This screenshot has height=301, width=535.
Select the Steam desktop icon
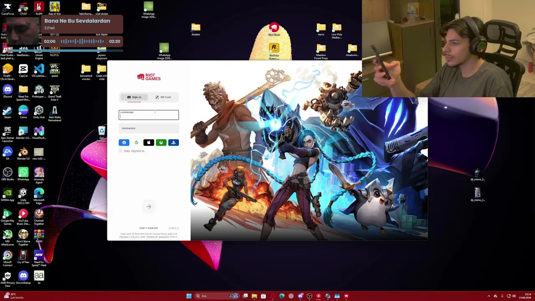[x=8, y=112]
